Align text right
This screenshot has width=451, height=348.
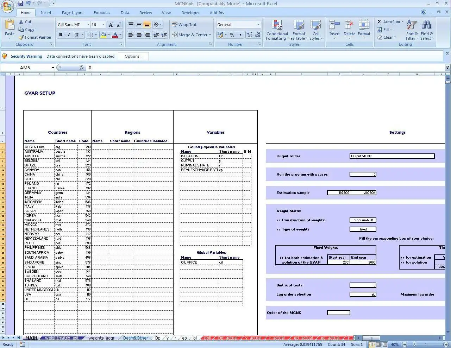(147, 35)
